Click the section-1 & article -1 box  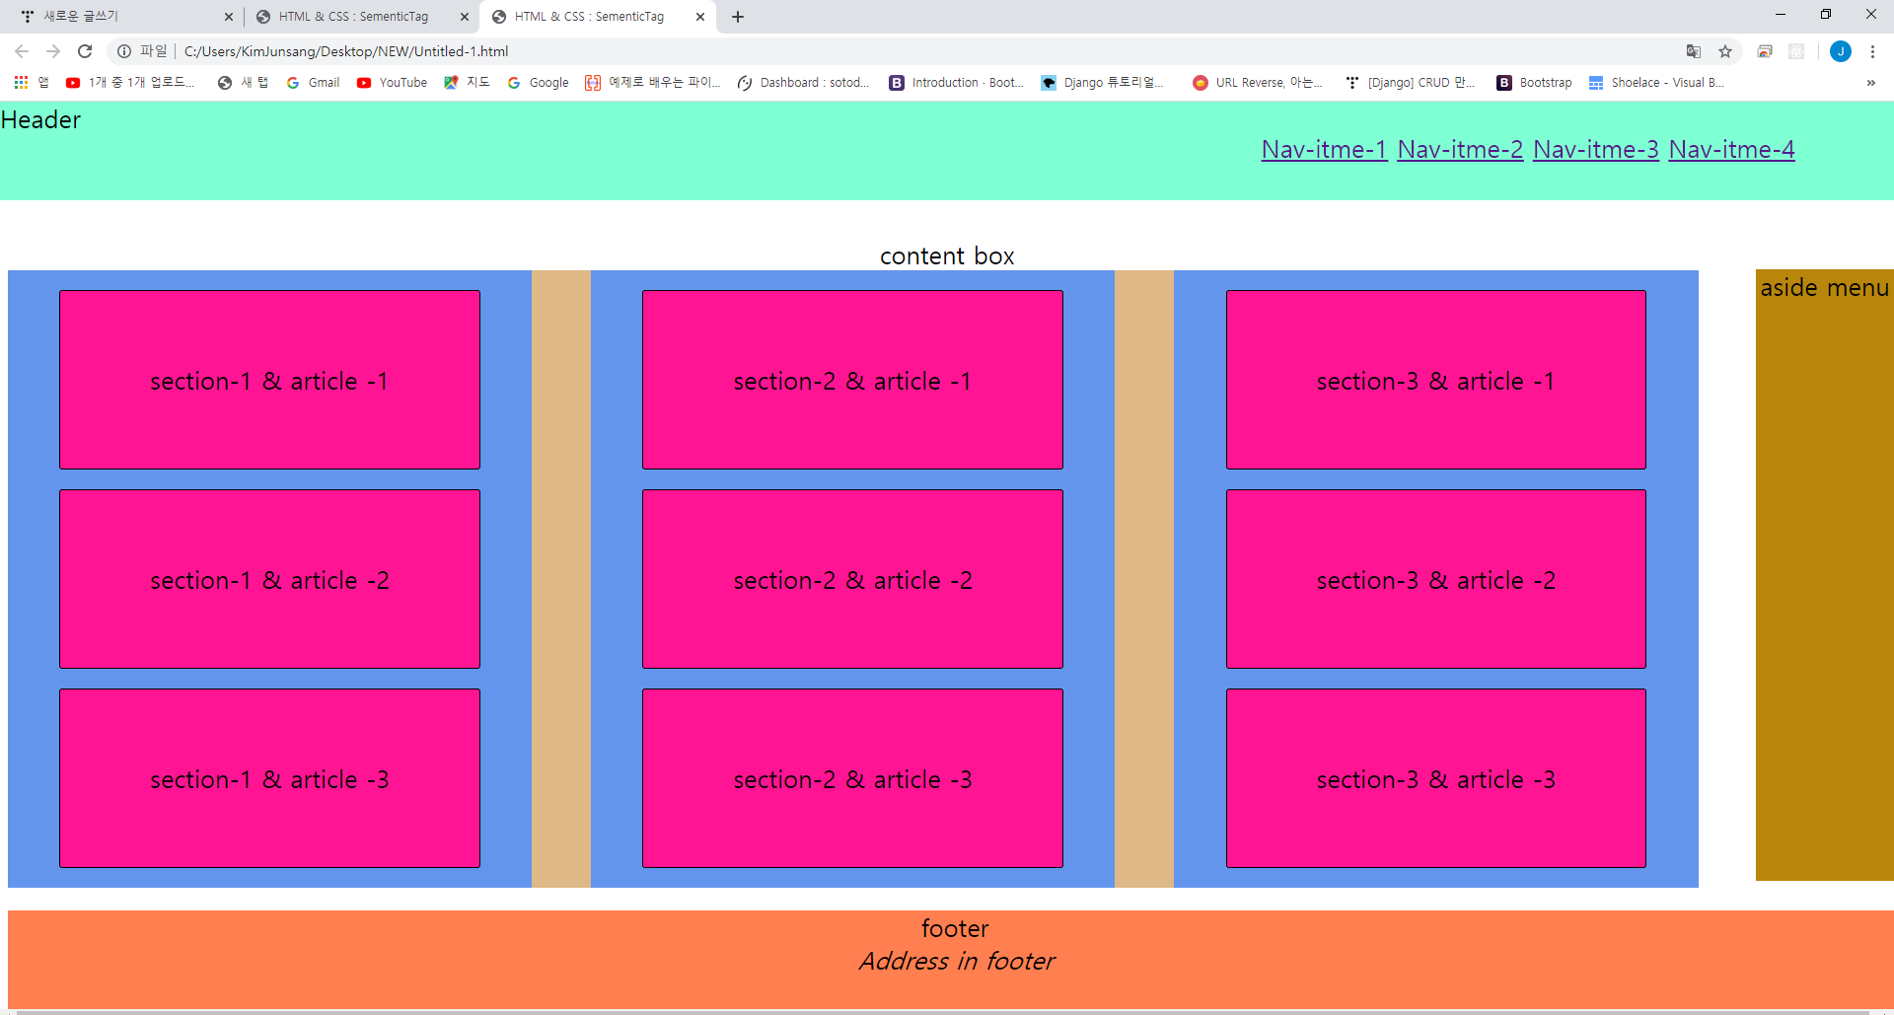[x=269, y=380]
